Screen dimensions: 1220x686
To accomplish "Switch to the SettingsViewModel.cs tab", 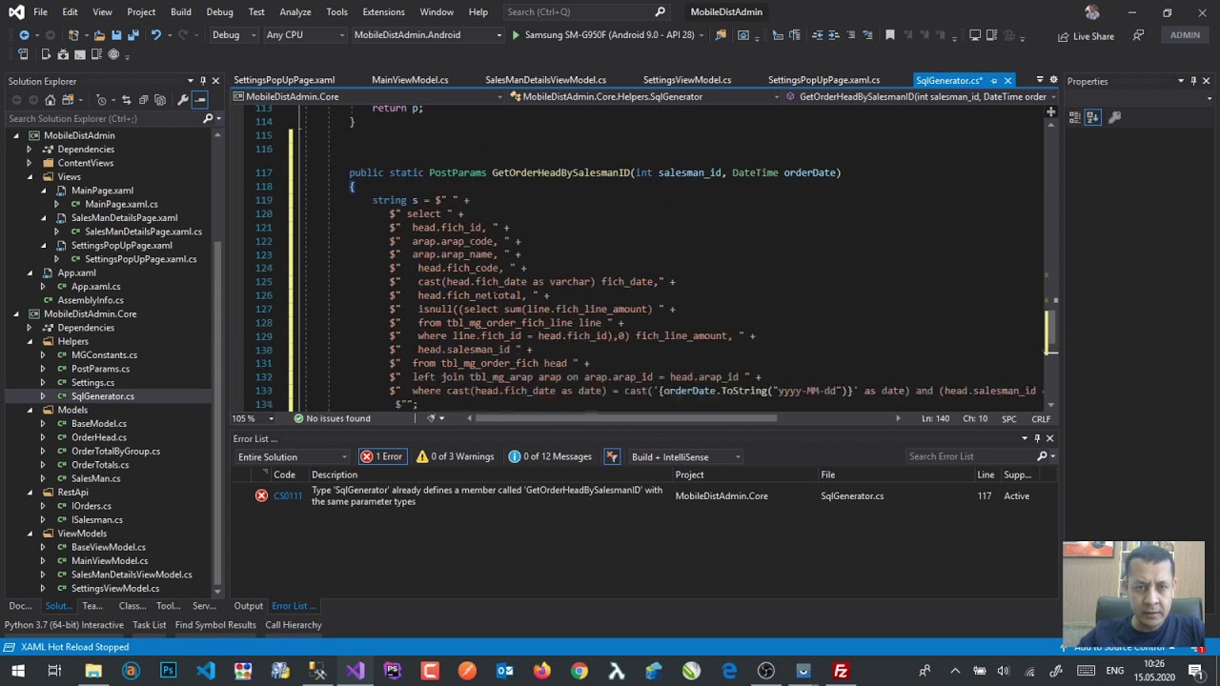I will pos(687,80).
